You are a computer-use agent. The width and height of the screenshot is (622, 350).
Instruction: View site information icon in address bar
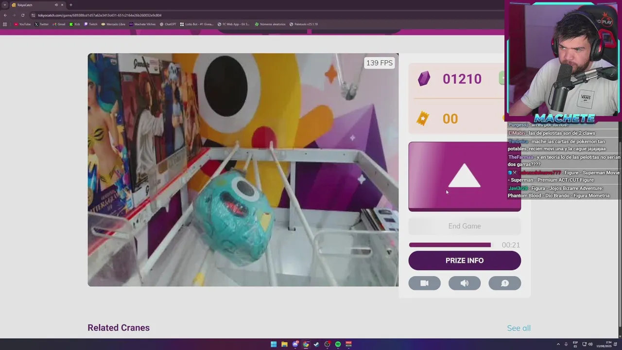point(34,15)
